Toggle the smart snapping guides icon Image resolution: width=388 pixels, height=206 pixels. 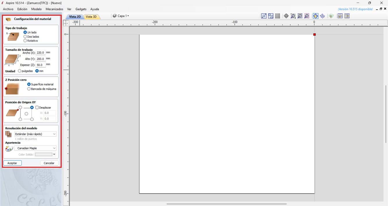point(271,16)
